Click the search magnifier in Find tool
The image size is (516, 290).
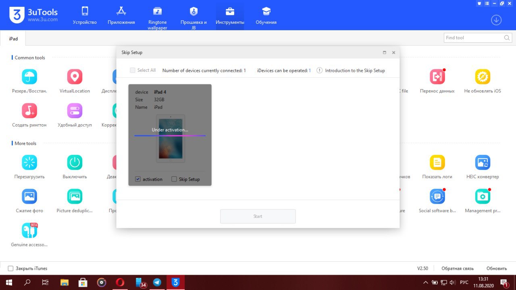(x=507, y=38)
